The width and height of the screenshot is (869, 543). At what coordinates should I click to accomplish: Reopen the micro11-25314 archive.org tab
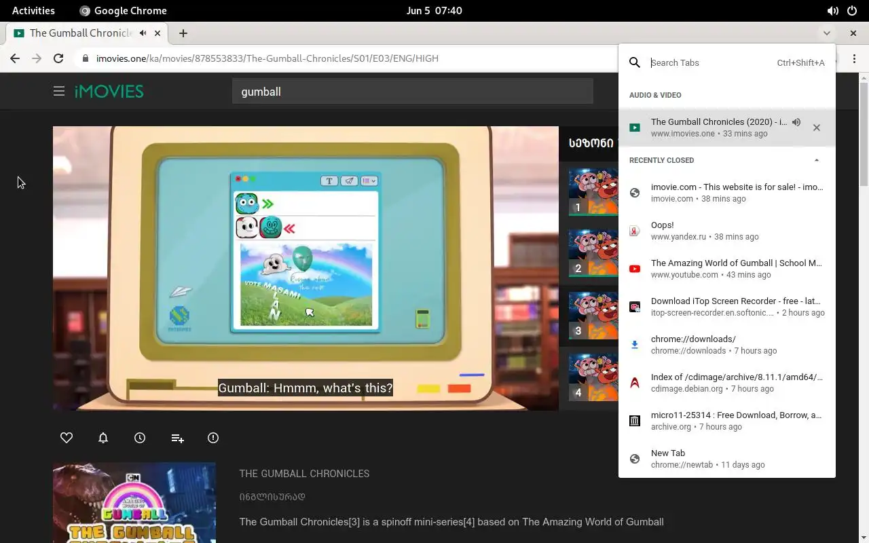click(x=727, y=420)
